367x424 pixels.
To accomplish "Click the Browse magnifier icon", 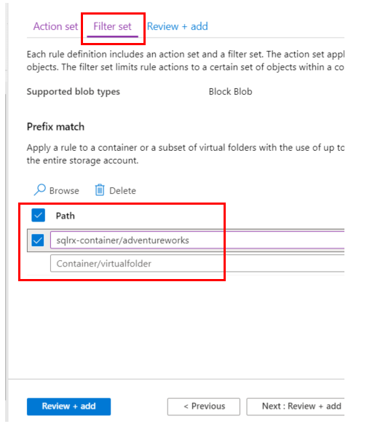I will point(40,190).
